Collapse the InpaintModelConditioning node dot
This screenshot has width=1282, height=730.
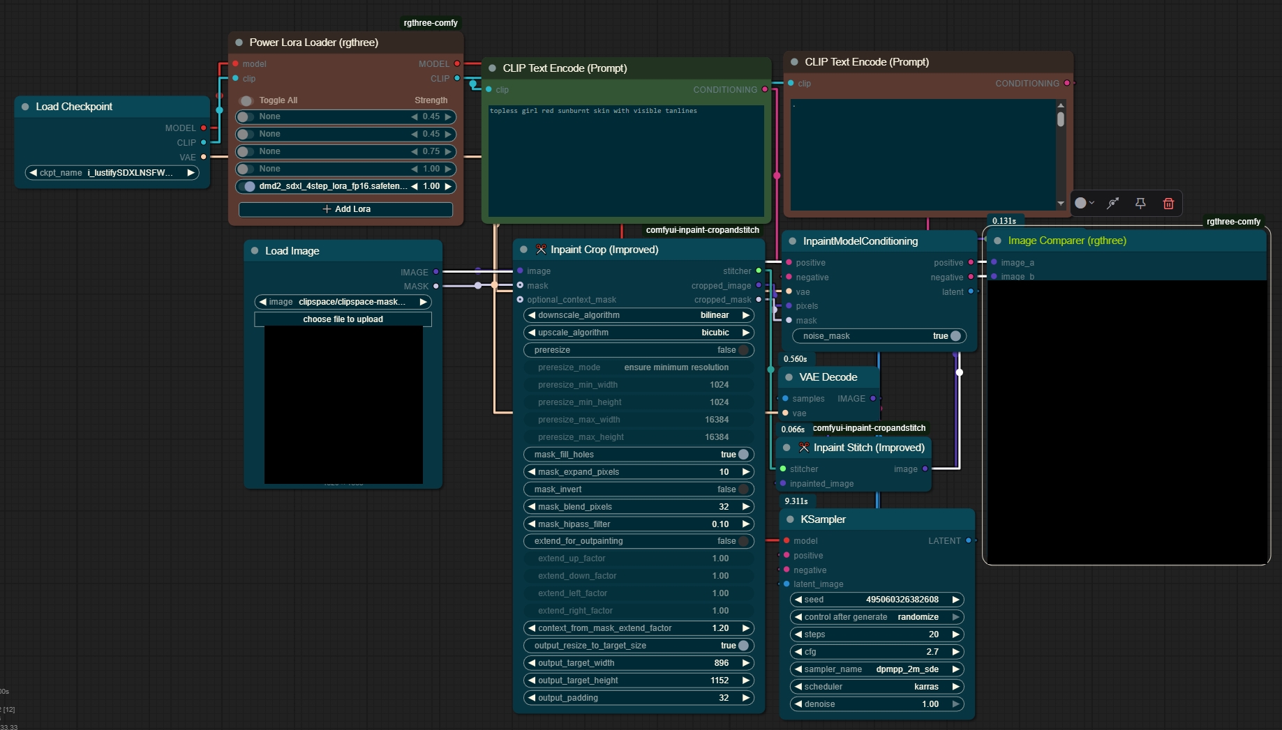pos(792,241)
